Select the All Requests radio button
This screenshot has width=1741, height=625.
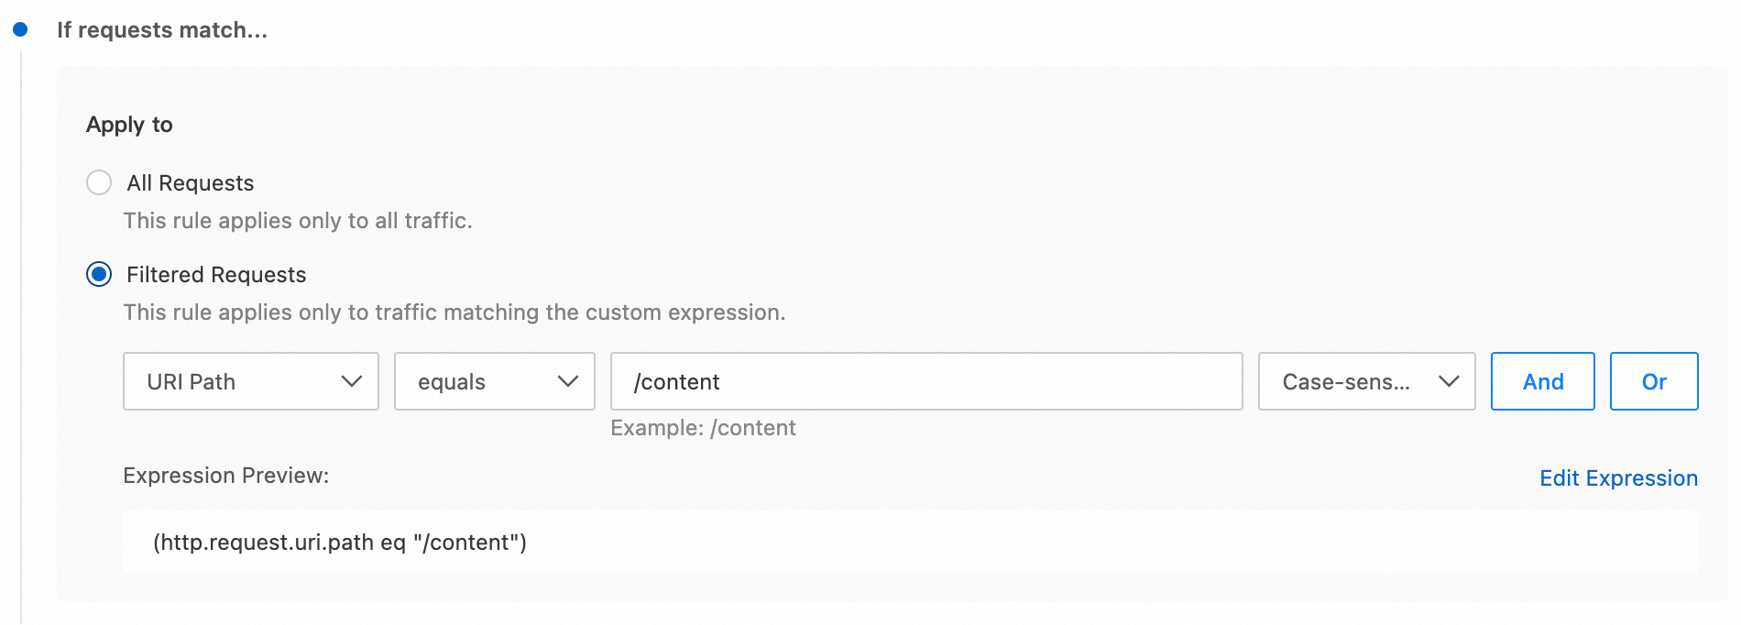[99, 182]
